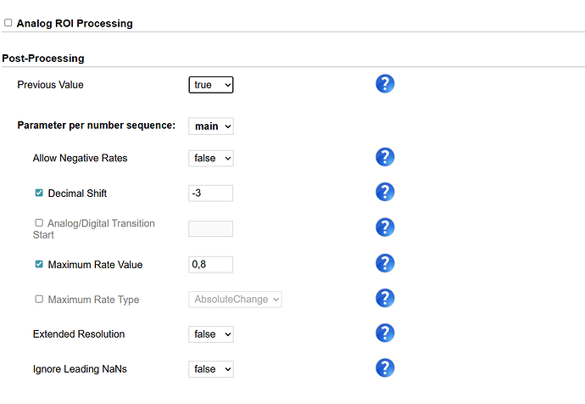Show help for Maximum Rate Type

[385, 298]
